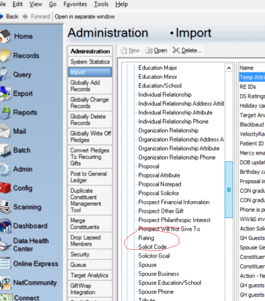This screenshot has width=265, height=301.
Task: Select System Statistics in Administration list
Action: 90,62
